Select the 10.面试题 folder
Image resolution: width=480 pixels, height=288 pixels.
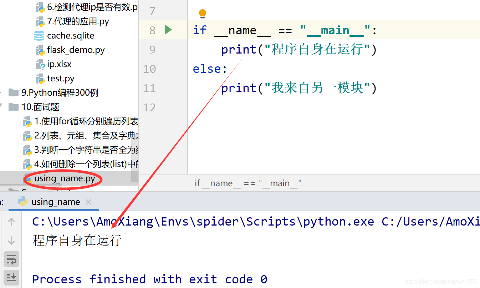[40, 107]
